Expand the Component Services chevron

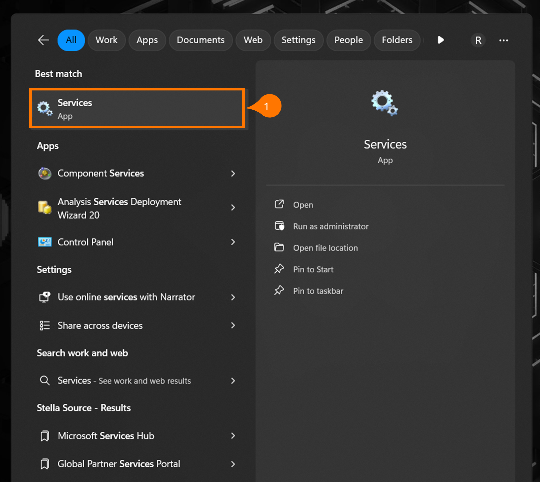[233, 173]
